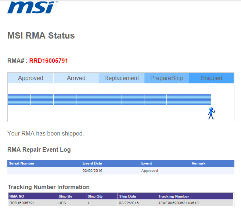Viewport: 241px width, 213px height.
Task: Click the Event column header
Action: coord(147,163)
